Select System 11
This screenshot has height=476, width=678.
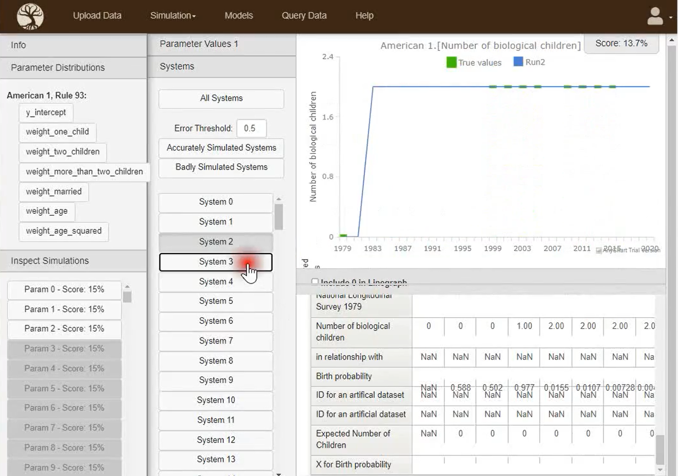tap(216, 420)
